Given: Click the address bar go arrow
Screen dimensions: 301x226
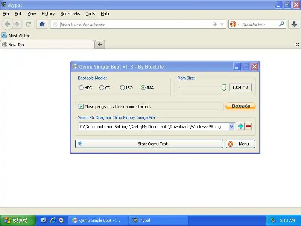Looking at the screenshot, I should point(215,24).
